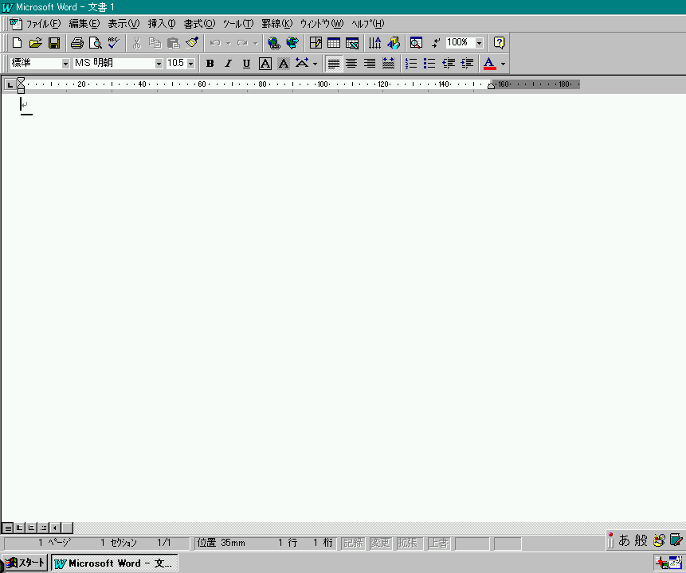The width and height of the screenshot is (686, 573).
Task: Apply the red font color A
Action: click(x=489, y=64)
